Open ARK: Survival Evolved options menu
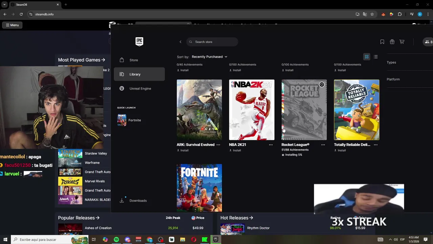The height and width of the screenshot is (244, 433). 218,145
